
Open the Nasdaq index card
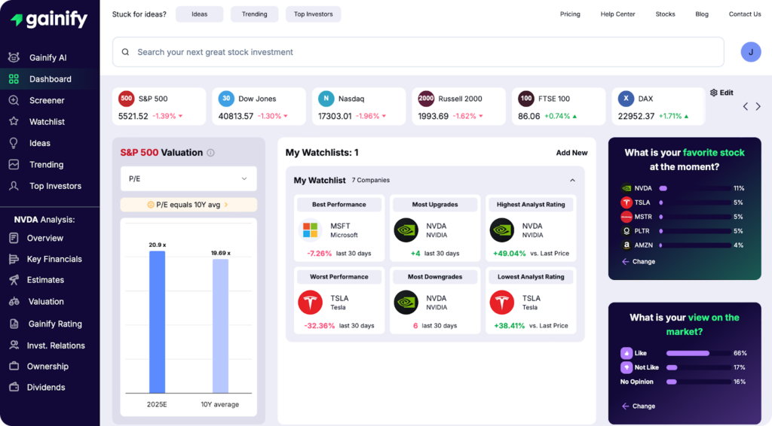[358, 107]
